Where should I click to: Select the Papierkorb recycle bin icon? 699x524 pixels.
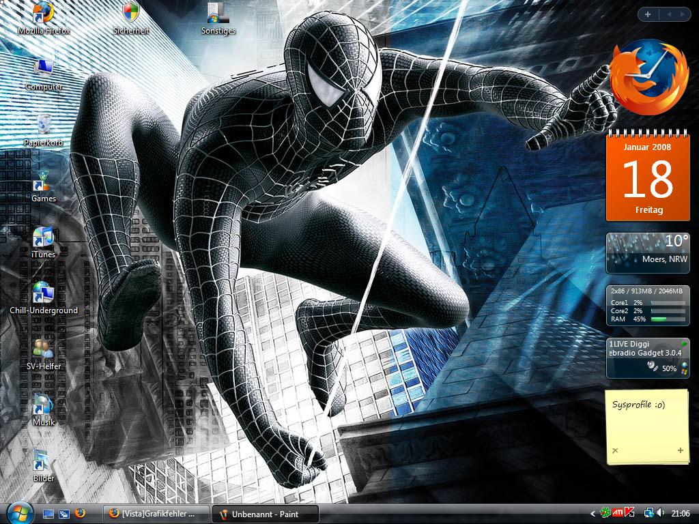click(44, 131)
